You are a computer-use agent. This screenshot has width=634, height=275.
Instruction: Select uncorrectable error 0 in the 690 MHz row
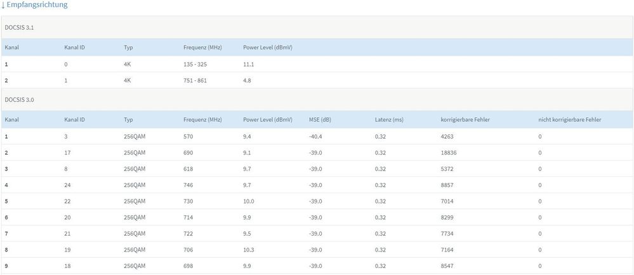(x=540, y=153)
